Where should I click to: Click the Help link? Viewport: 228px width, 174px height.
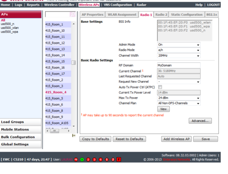tap(199, 5)
